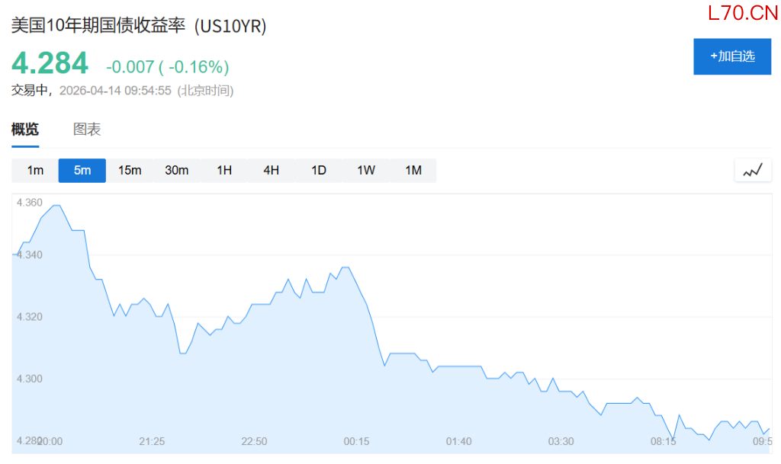Select the 5m interval button
The height and width of the screenshot is (464, 781).
point(82,171)
